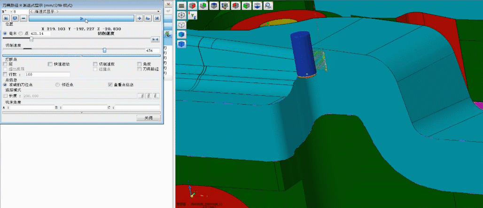Image resolution: width=483 pixels, height=208 pixels.
Task: Select the 邻近点 radio button
Action: tap(57, 85)
